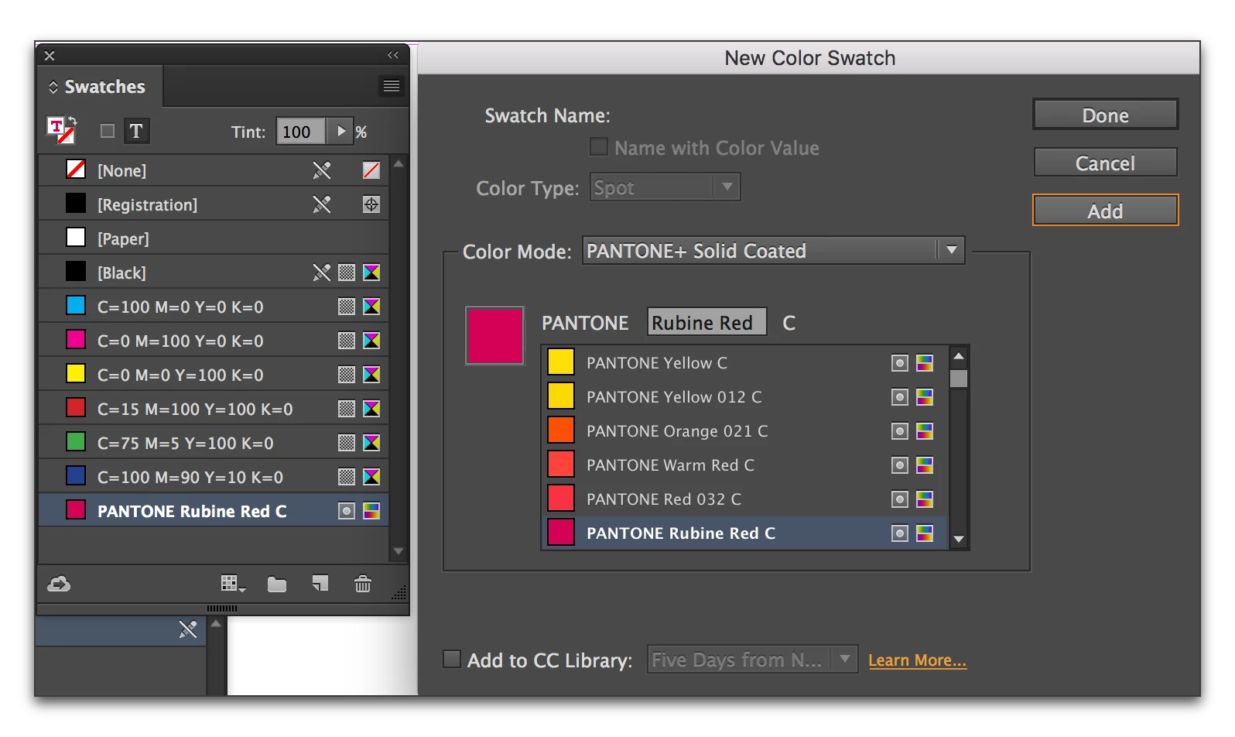Open swatch views grid icon
Image resolution: width=1235 pixels, height=737 pixels.
pyautogui.click(x=233, y=584)
